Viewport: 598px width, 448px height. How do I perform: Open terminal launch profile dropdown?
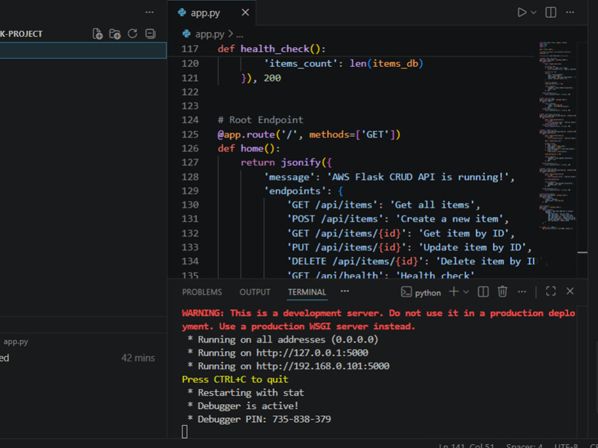[466, 292]
